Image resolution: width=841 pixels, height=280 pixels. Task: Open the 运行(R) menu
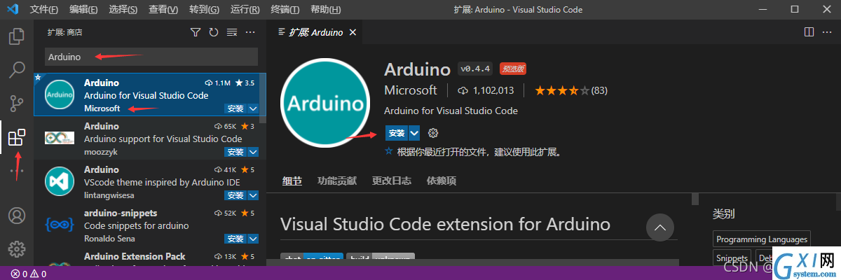coord(245,10)
